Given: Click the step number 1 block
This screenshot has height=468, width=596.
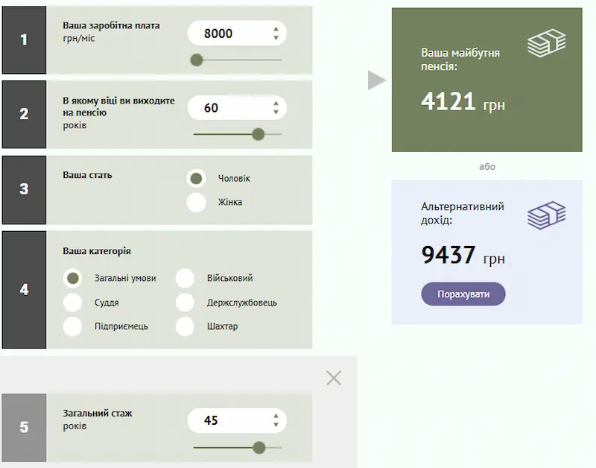Looking at the screenshot, I should pyautogui.click(x=24, y=40).
